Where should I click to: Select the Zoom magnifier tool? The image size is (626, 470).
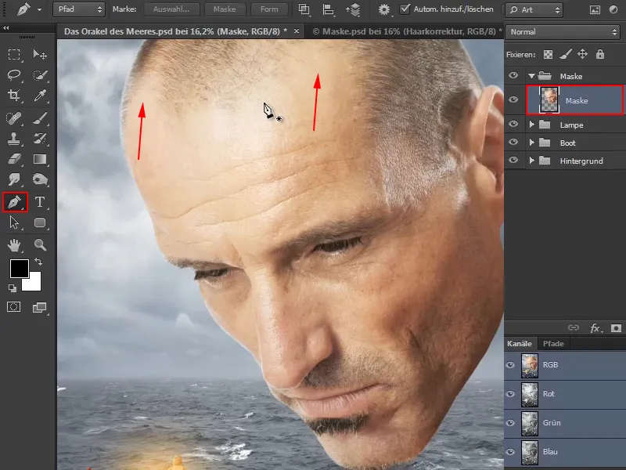(40, 245)
